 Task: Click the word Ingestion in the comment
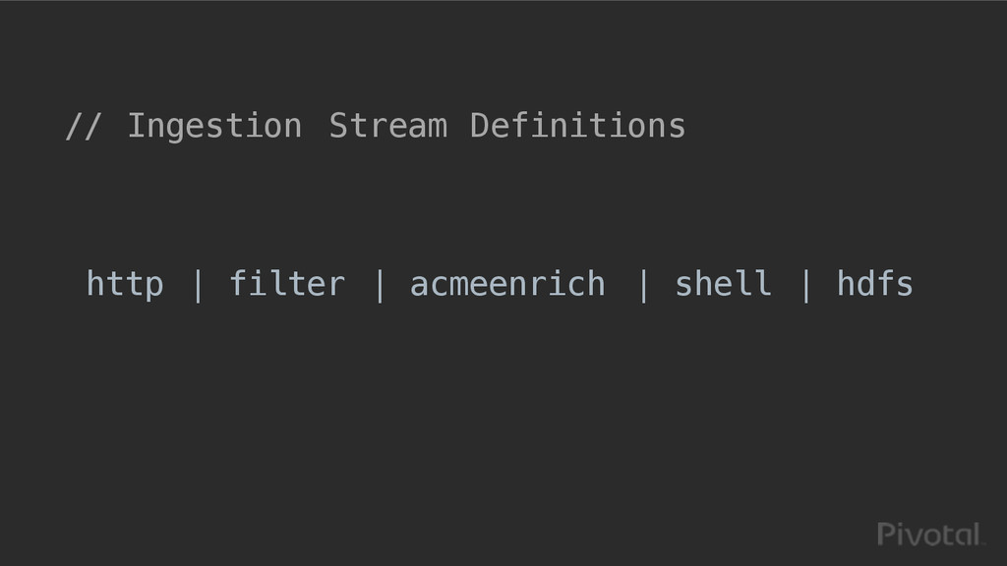(214, 127)
